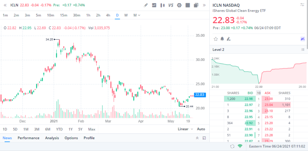Open the hexagon chart settings icon
The height and width of the screenshot is (151, 308).
point(179,5)
